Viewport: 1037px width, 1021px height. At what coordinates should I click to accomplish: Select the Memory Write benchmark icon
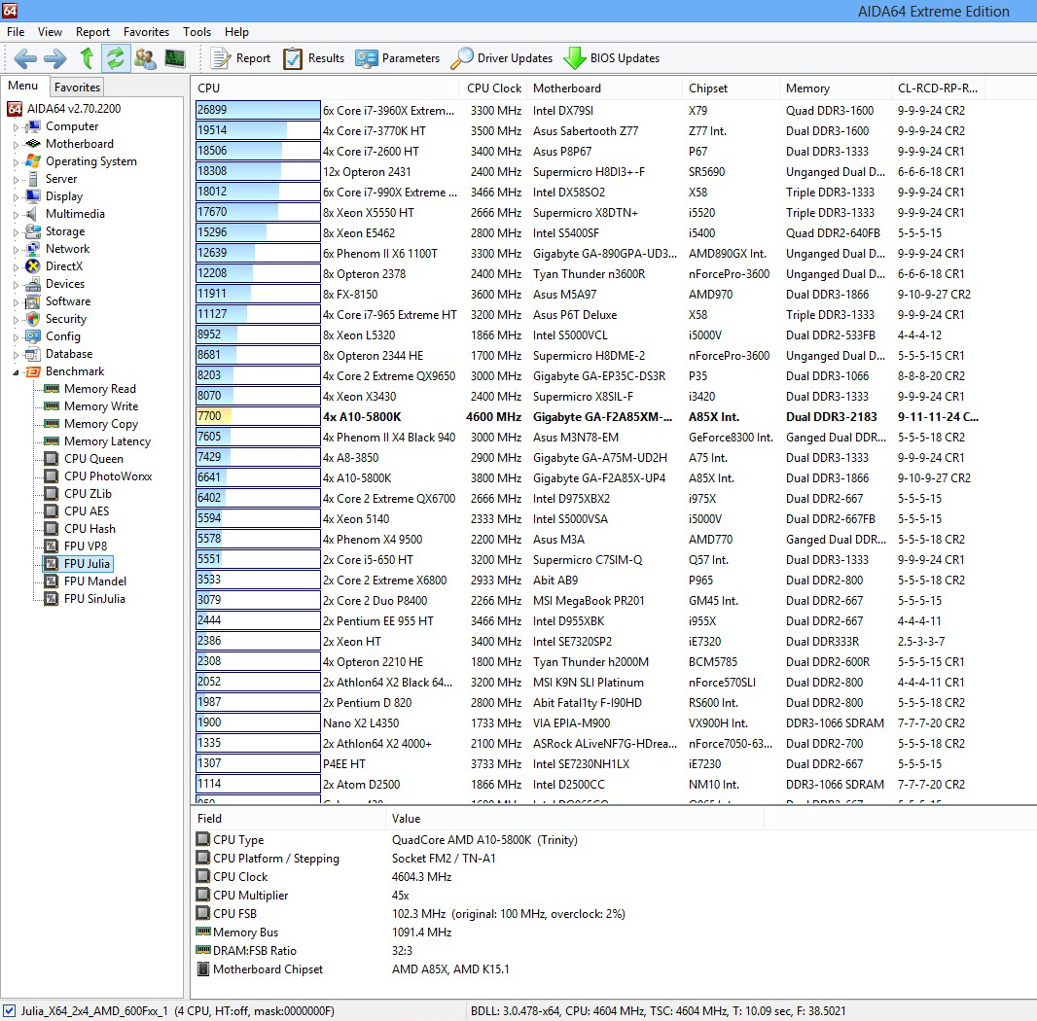[52, 406]
